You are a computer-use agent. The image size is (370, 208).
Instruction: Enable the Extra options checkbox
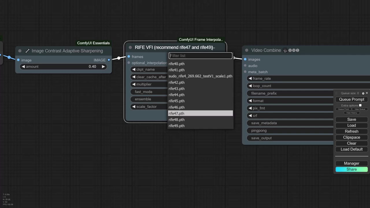pos(360,105)
